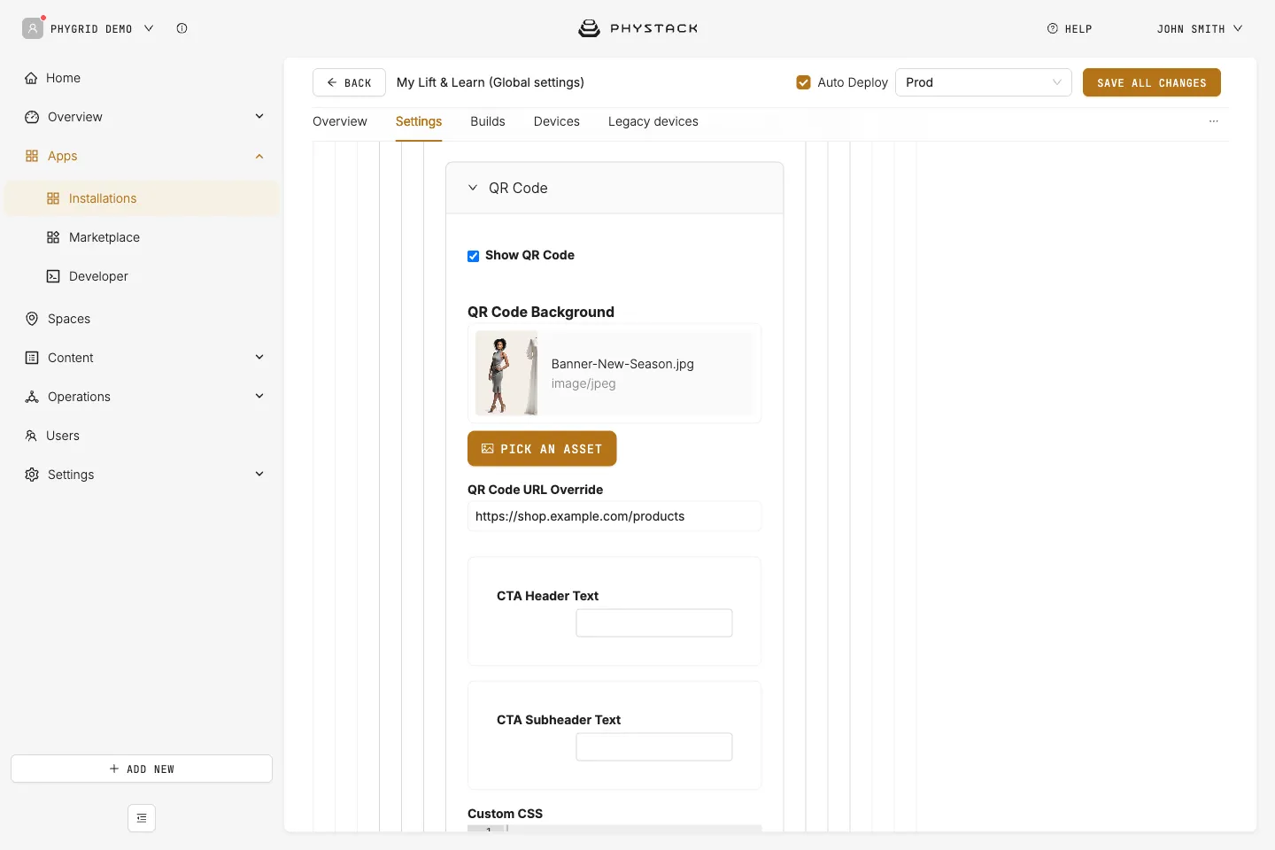
Task: Expand the Overview menu chevron in sidebar
Action: coord(259,116)
